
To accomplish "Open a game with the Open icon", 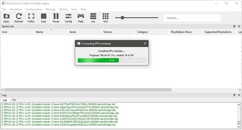I will (6, 18).
